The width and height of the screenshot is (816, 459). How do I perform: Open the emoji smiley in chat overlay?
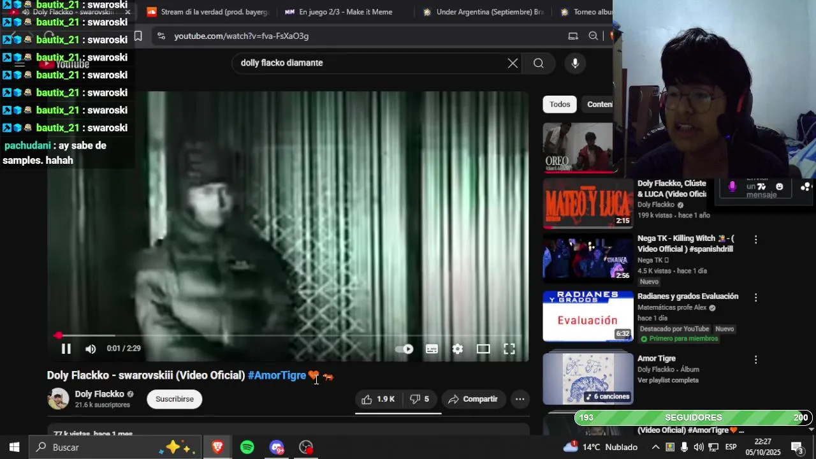(x=779, y=187)
